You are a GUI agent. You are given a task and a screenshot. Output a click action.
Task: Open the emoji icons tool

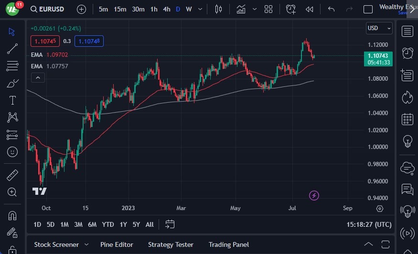coord(12,152)
